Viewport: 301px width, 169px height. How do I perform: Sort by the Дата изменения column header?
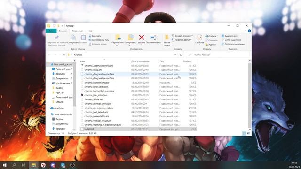click(140, 61)
